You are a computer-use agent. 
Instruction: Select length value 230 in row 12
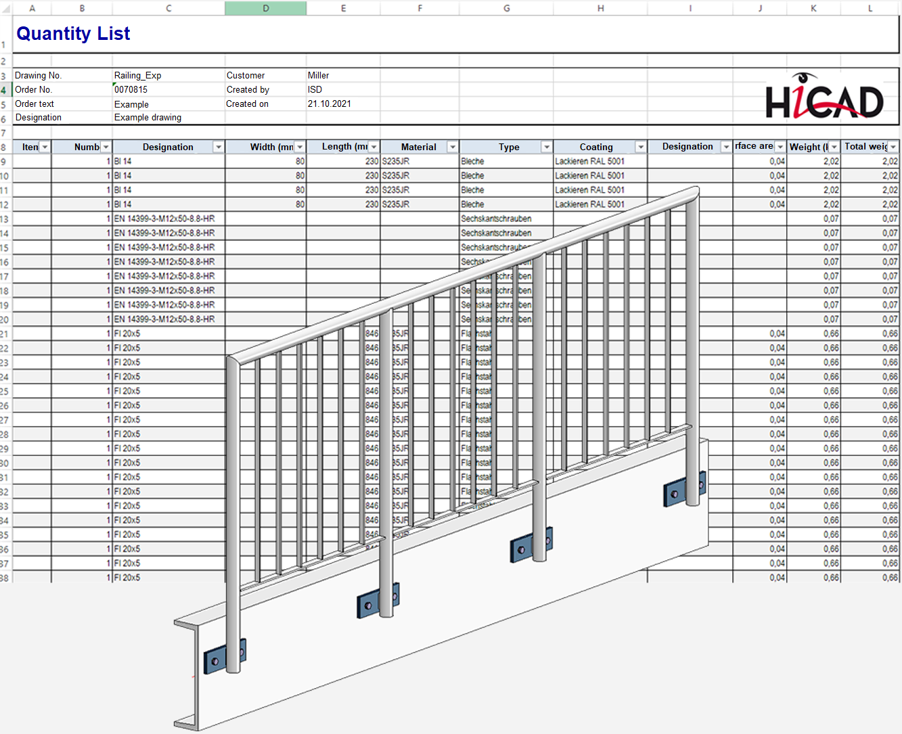click(344, 204)
